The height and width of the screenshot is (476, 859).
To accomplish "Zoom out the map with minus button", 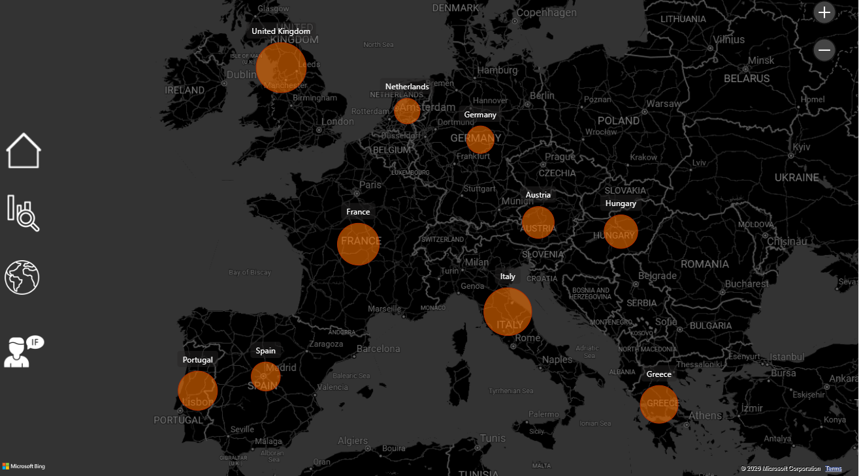I will (x=824, y=50).
